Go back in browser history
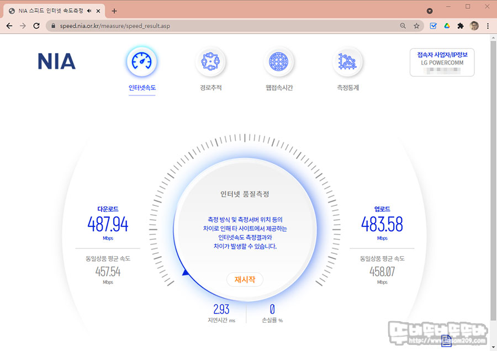The width and height of the screenshot is (497, 351). (9, 26)
